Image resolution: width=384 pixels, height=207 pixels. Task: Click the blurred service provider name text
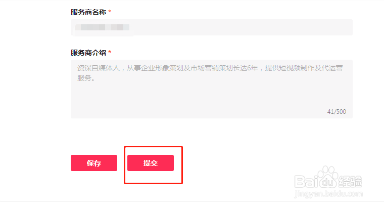(103, 27)
